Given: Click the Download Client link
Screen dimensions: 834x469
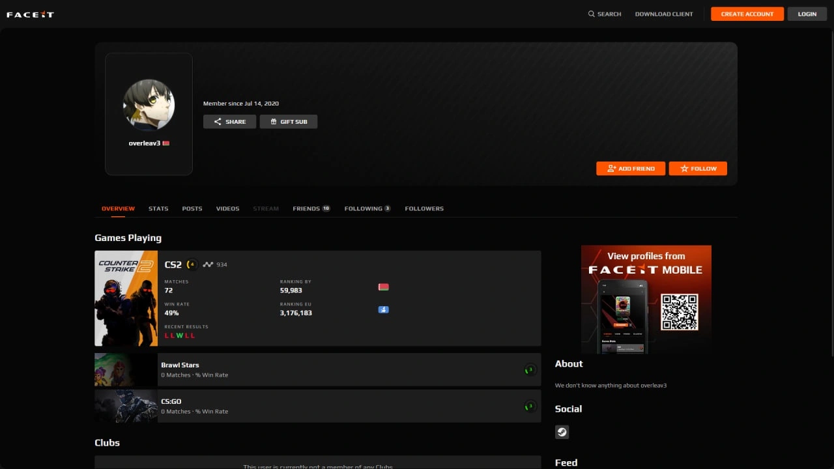Looking at the screenshot, I should [664, 14].
